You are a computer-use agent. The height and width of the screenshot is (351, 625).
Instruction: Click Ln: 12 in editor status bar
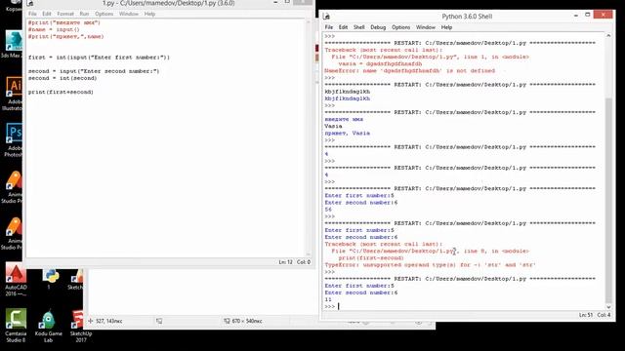[x=285, y=262]
